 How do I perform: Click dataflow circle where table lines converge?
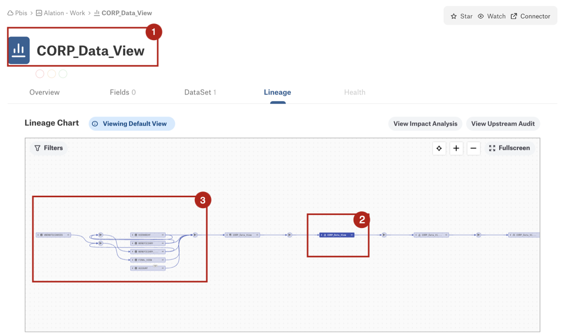(195, 235)
